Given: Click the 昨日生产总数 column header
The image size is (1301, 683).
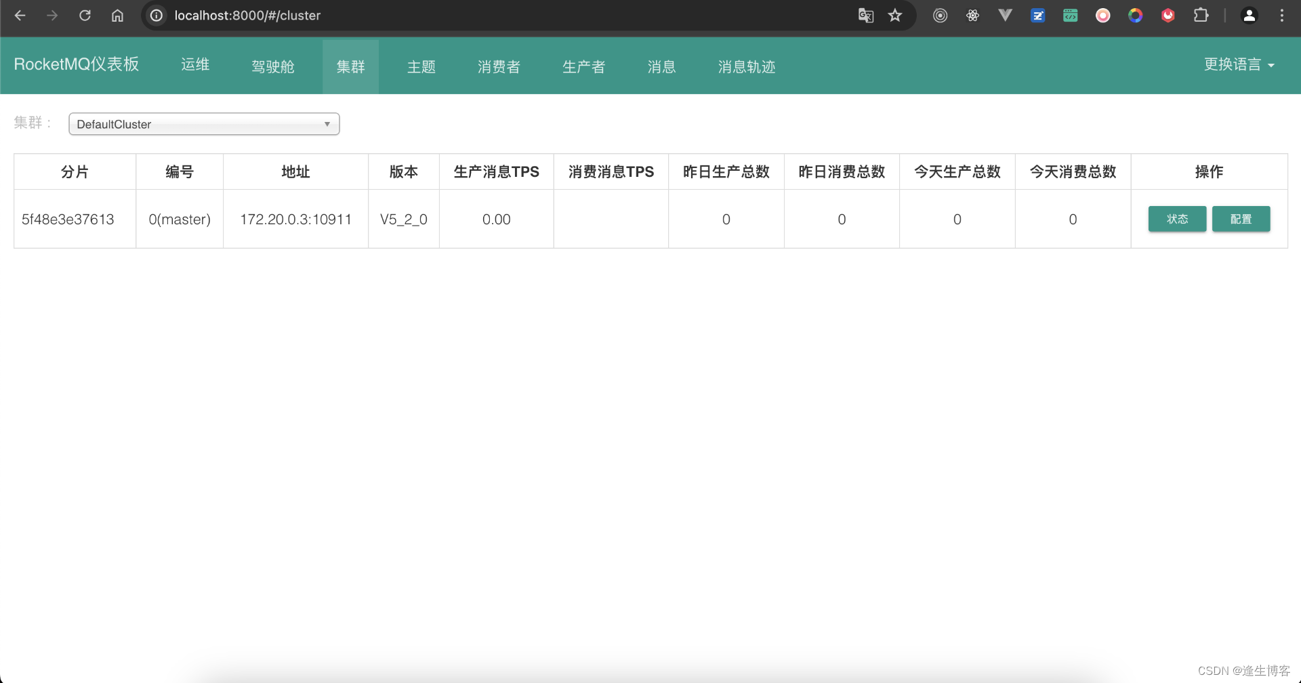Looking at the screenshot, I should pos(726,172).
